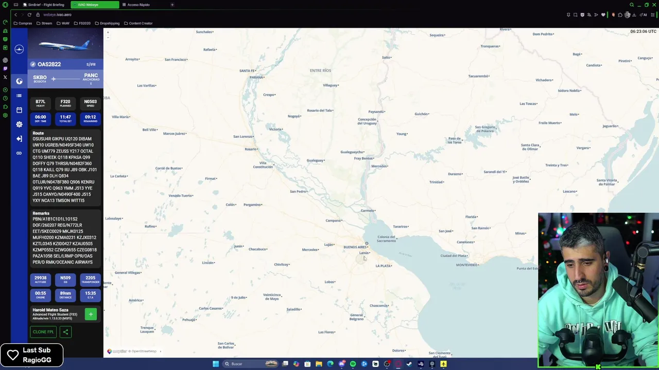Image resolution: width=659 pixels, height=370 pixels.
Task: Click the 15:35 E.T.A tile
Action: 90,294
